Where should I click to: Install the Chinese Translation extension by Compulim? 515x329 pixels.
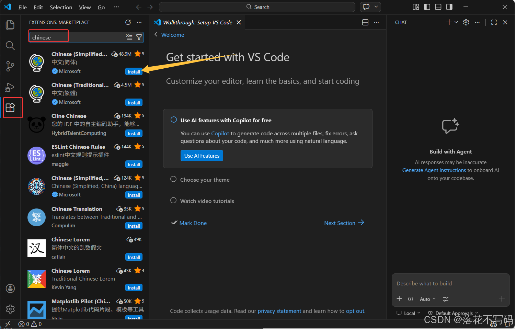[x=134, y=226]
